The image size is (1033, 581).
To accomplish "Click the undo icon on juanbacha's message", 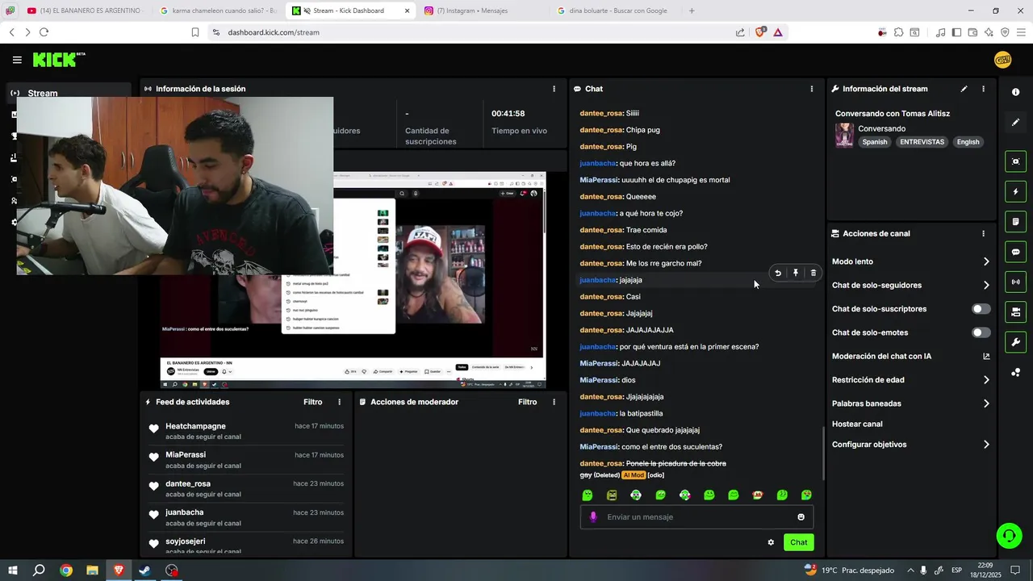I will click(x=778, y=273).
